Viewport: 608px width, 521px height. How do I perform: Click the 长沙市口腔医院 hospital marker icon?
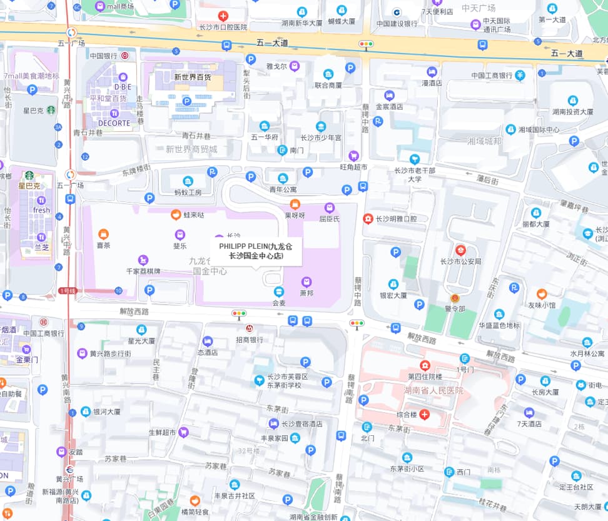tap(223, 16)
